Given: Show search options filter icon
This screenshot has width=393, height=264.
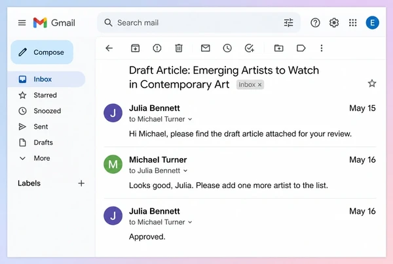Looking at the screenshot, I should [288, 23].
